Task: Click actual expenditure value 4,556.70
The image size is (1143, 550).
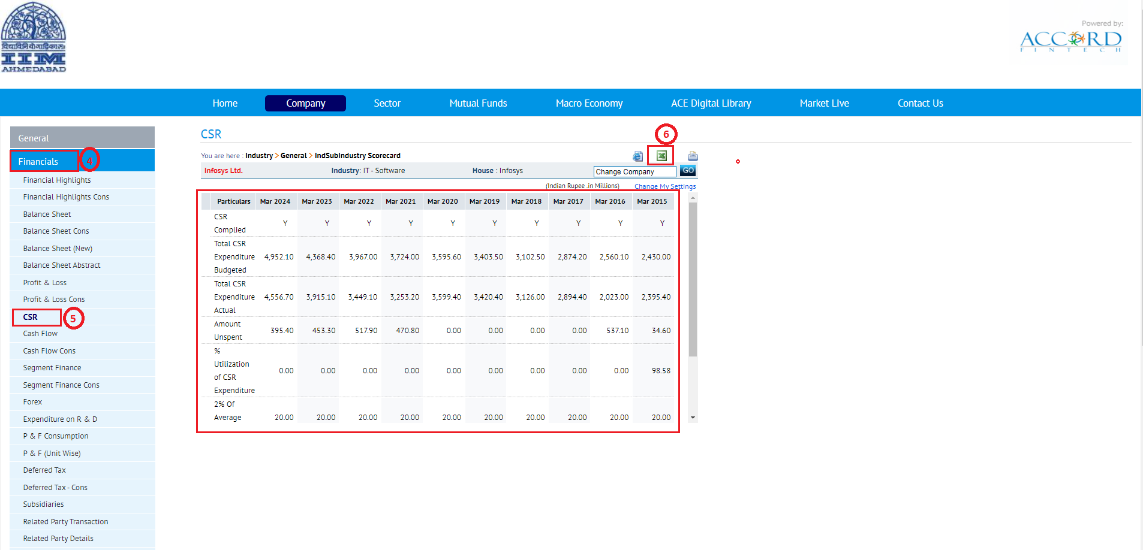Action: click(279, 297)
